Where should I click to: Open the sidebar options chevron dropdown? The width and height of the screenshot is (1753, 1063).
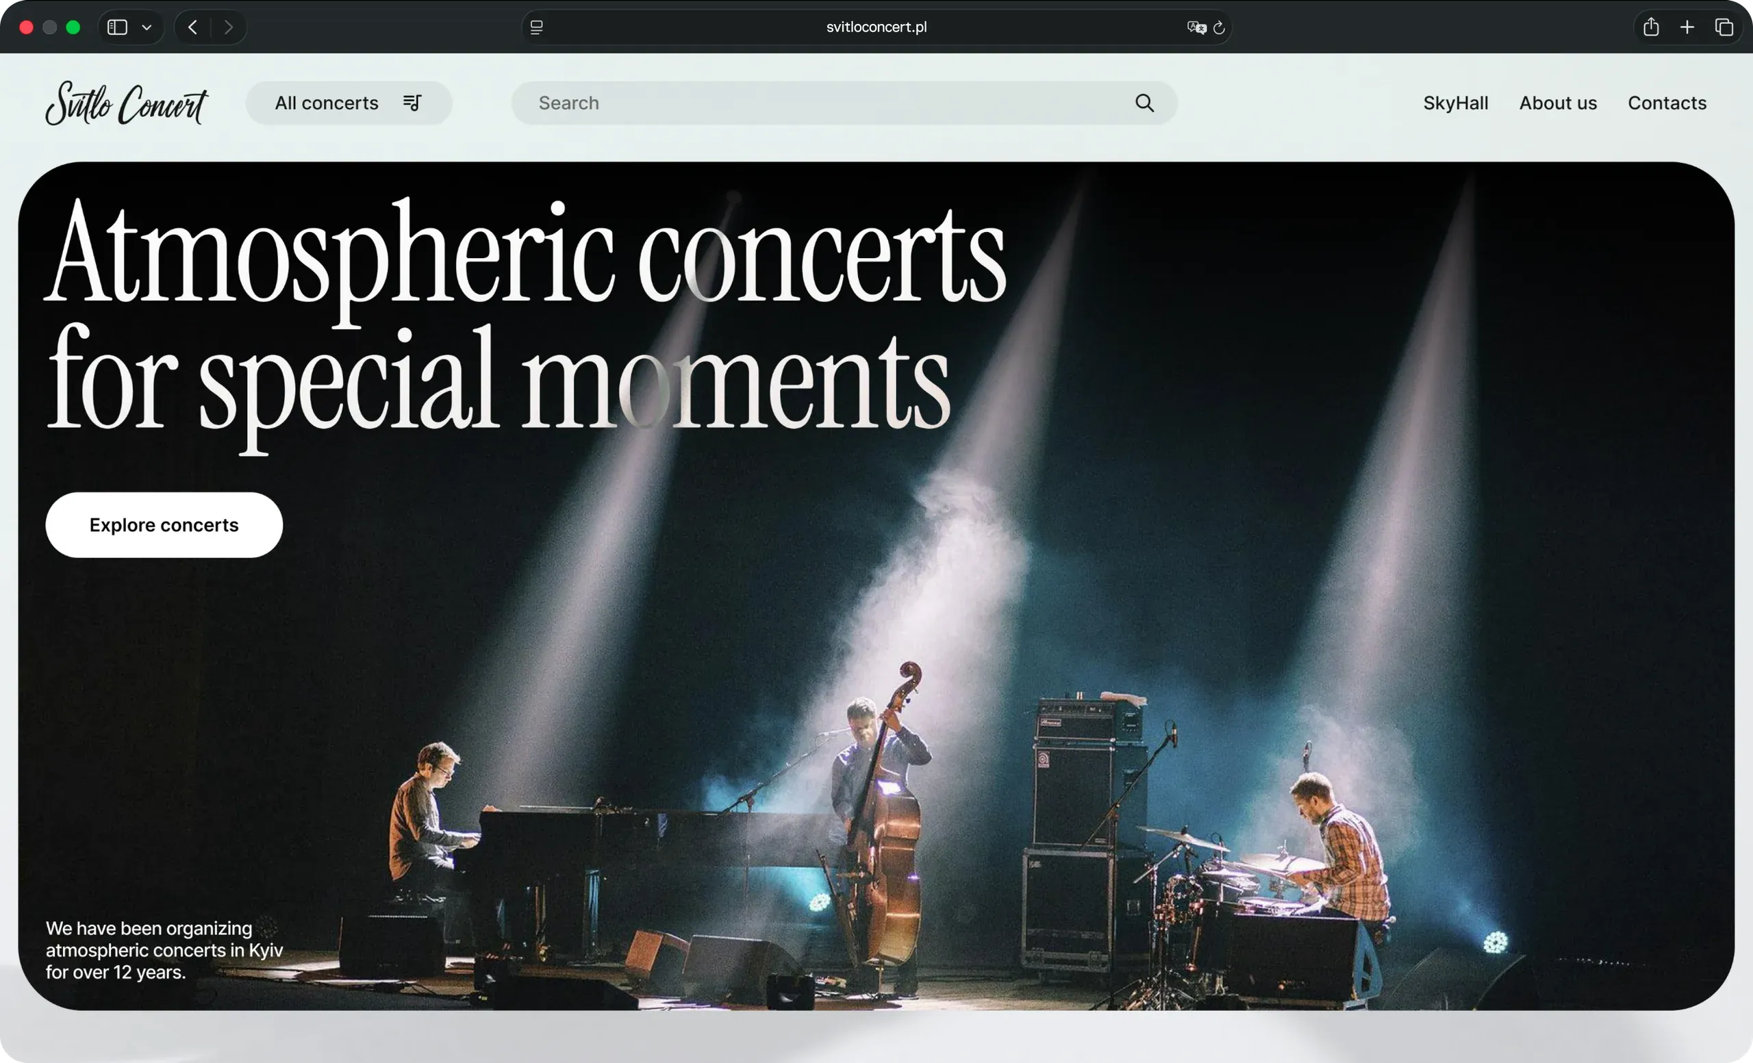coord(147,27)
